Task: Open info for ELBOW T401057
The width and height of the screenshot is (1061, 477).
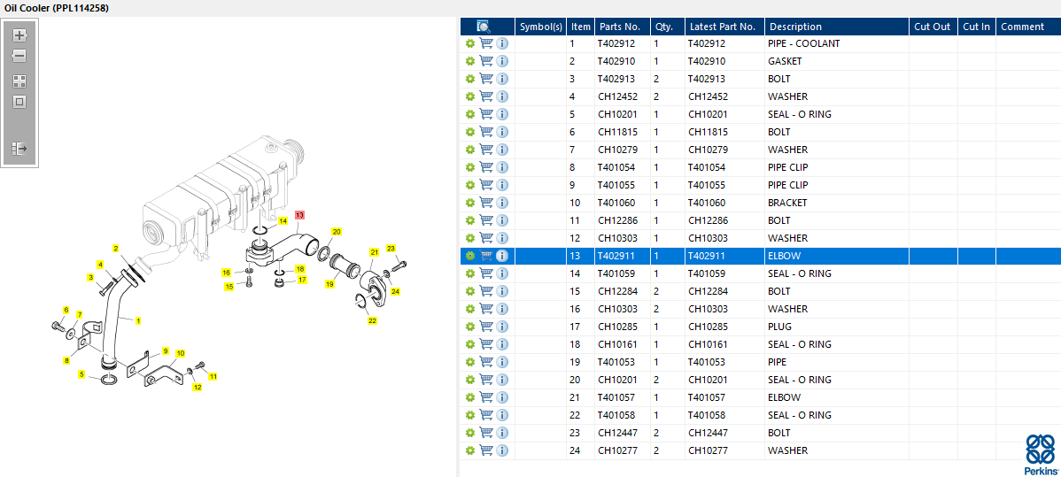Action: click(x=502, y=397)
